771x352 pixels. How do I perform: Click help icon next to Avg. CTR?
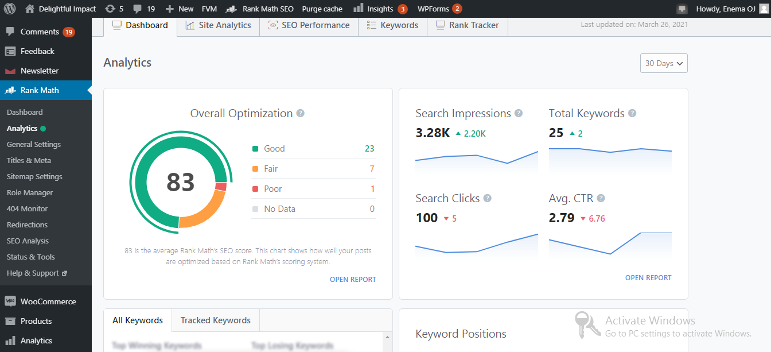601,199
